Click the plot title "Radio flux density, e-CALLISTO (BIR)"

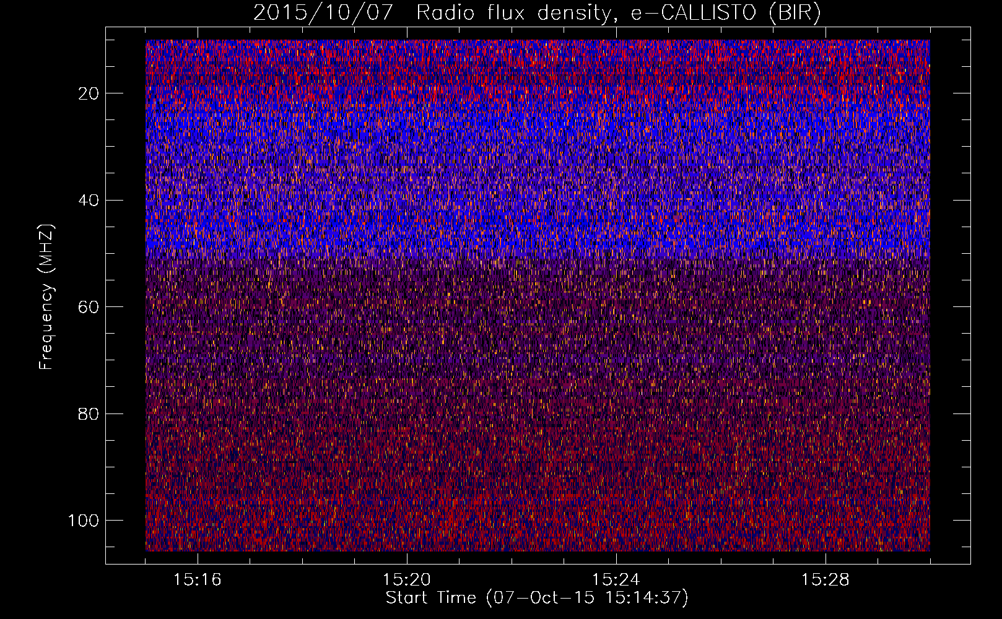coord(619,14)
